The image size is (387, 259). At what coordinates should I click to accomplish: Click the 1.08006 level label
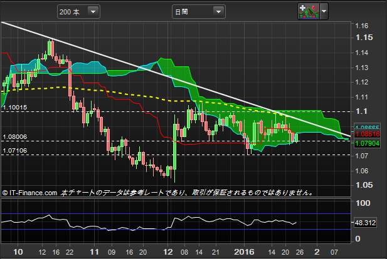pyautogui.click(x=15, y=137)
